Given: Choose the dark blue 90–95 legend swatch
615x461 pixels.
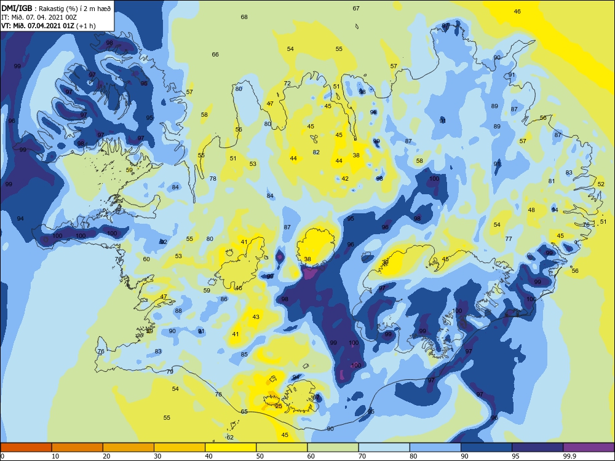Looking at the screenshot, I should pyautogui.click(x=486, y=447).
